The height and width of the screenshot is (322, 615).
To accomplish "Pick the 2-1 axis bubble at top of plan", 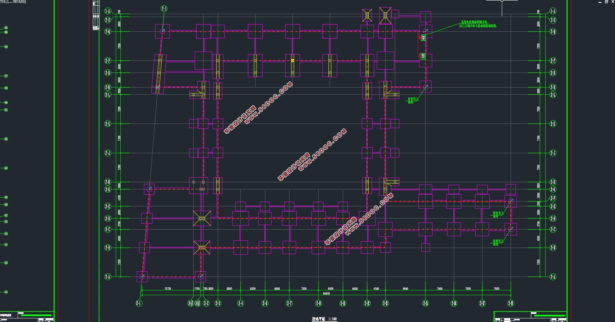I will [164, 8].
